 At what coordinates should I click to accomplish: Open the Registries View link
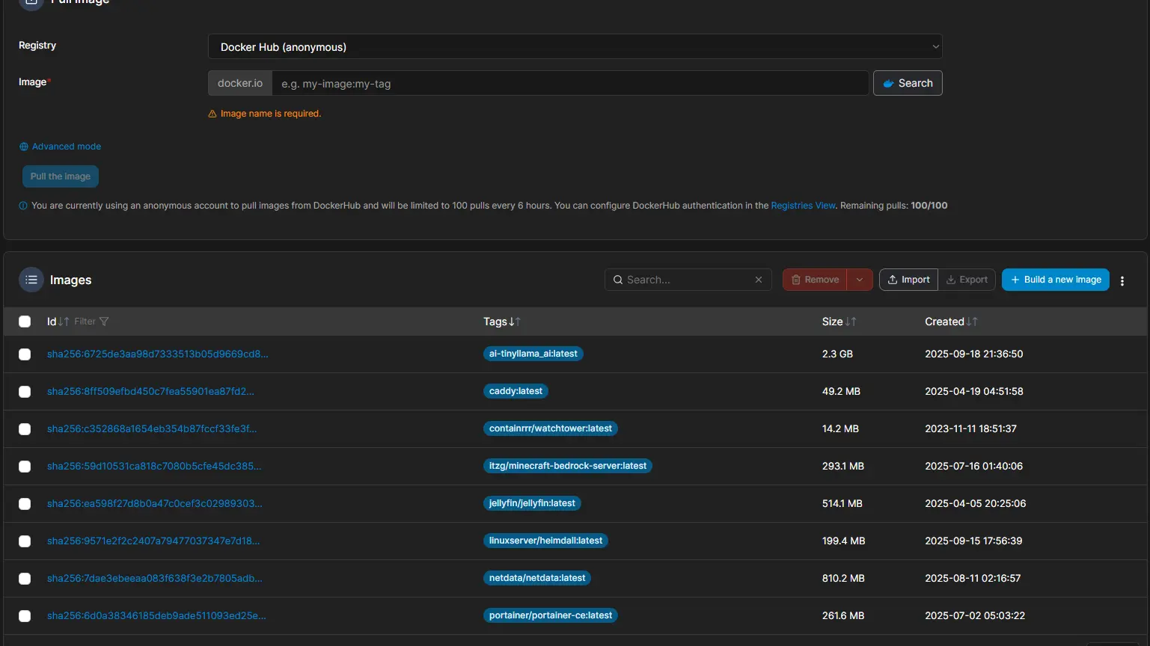point(803,206)
